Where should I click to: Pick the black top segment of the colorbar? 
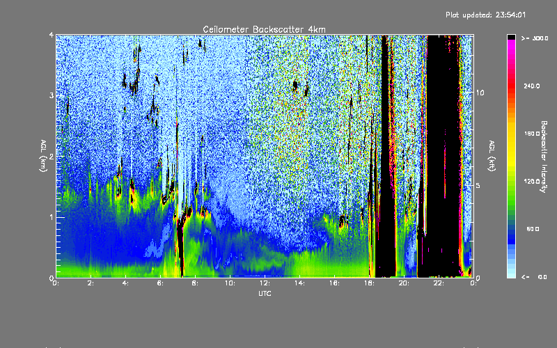(511, 37)
